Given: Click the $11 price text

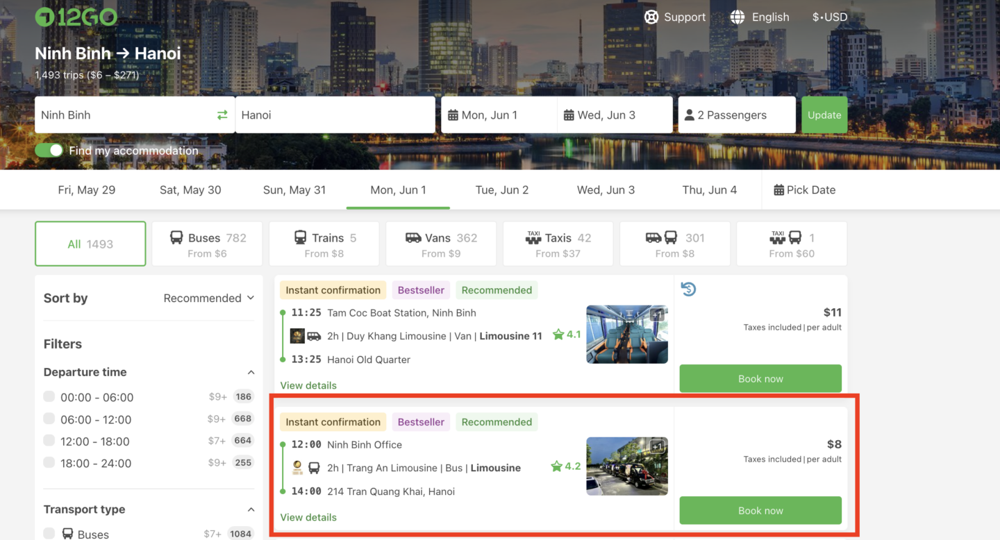Looking at the screenshot, I should [832, 312].
